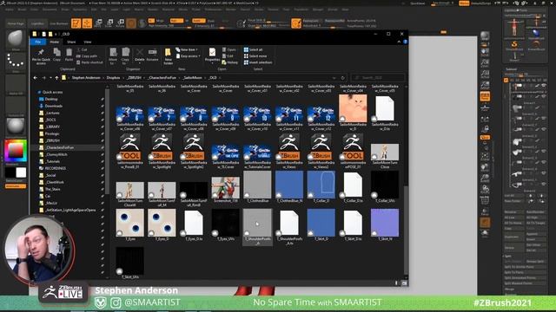Click orange Persp button in ZBrush shelf
The image size is (556, 312).
[x=485, y=96]
